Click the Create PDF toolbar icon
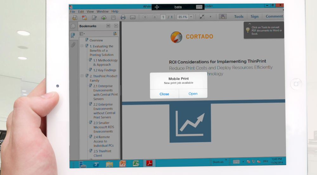Screen dimensions: 317x175 coord(84,17)
